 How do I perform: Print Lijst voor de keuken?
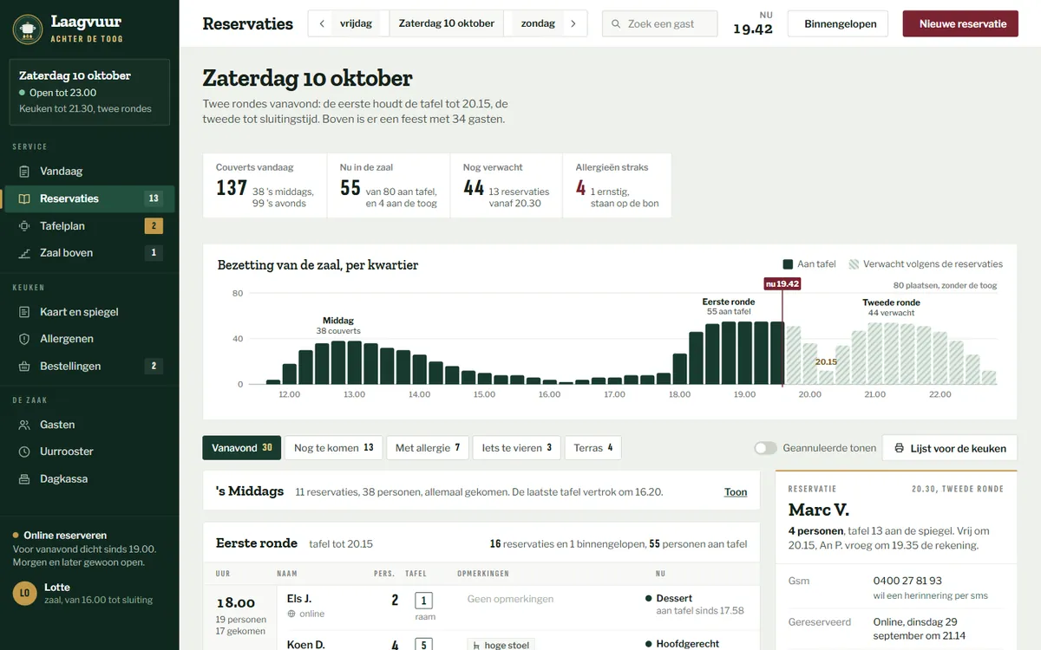[x=950, y=448]
